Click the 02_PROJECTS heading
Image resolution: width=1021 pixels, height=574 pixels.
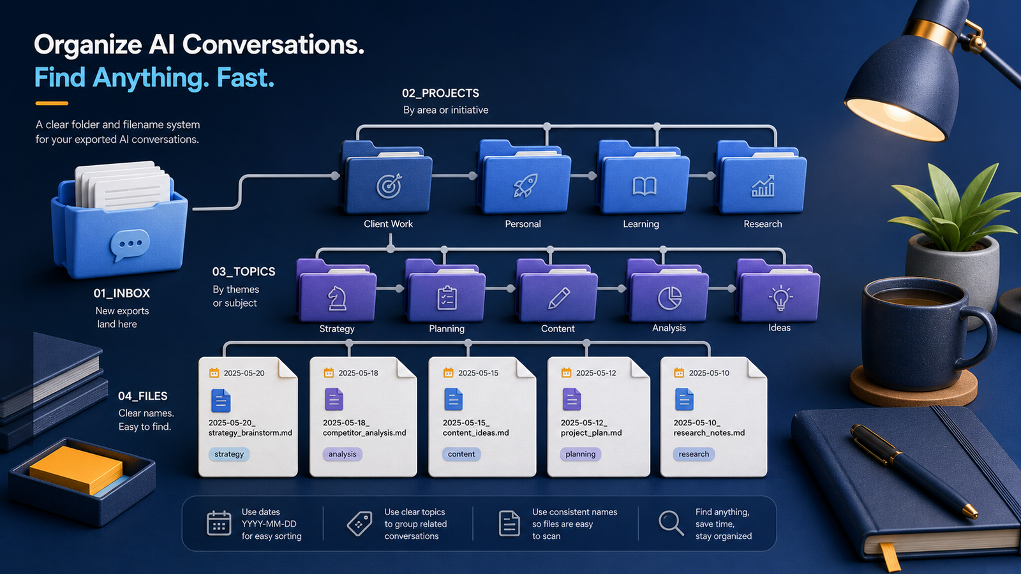point(440,93)
